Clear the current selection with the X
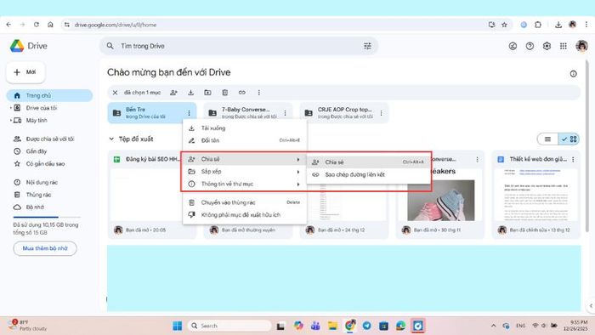Screen dimensions: 595x335 click(115, 93)
